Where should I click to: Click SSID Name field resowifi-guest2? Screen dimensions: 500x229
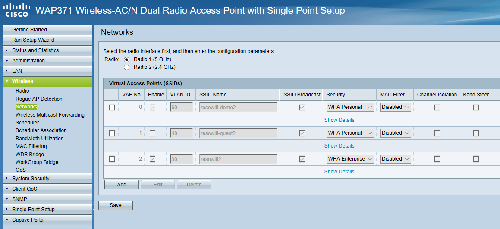[x=238, y=133]
